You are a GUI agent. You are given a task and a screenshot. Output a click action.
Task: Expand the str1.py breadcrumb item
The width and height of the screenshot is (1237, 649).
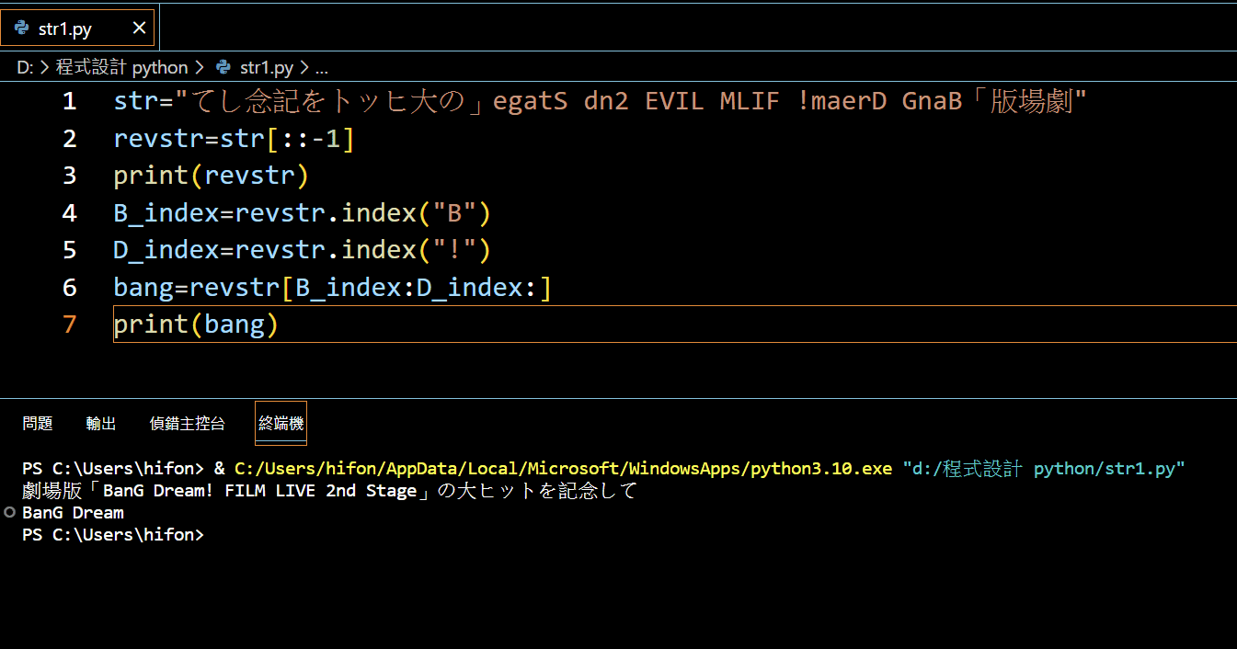coord(266,67)
